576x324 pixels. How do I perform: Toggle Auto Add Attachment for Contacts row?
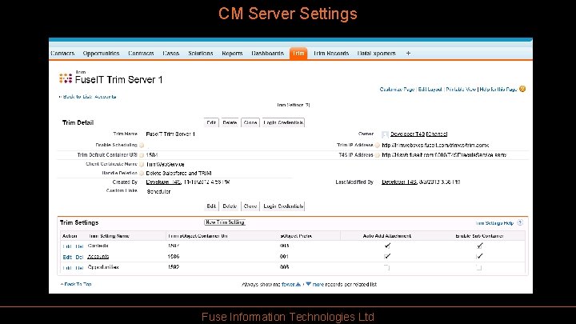point(387,246)
